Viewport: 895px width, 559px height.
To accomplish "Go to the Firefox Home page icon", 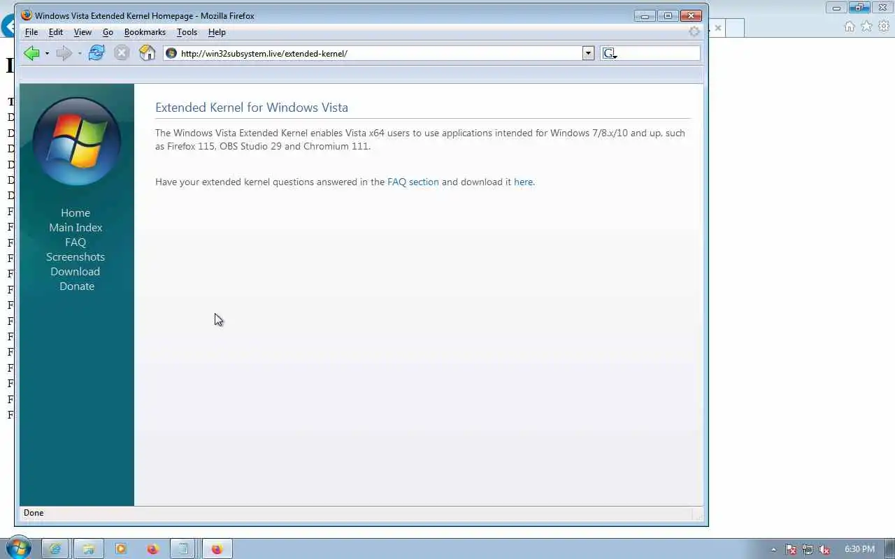I will pyautogui.click(x=147, y=53).
